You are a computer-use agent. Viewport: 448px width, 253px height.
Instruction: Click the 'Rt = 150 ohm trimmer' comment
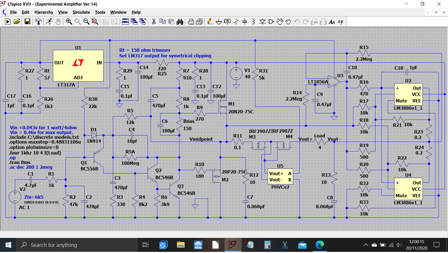point(145,50)
